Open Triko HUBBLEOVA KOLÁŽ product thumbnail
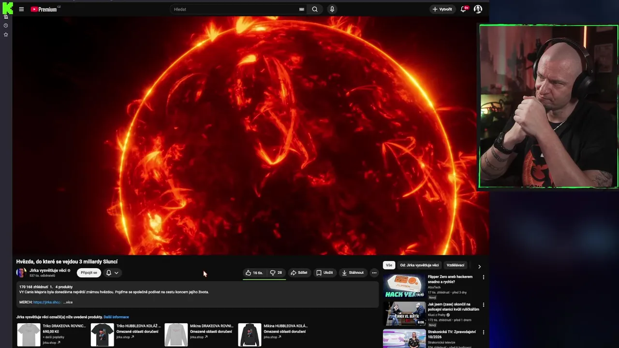The width and height of the screenshot is (619, 348). point(103,335)
